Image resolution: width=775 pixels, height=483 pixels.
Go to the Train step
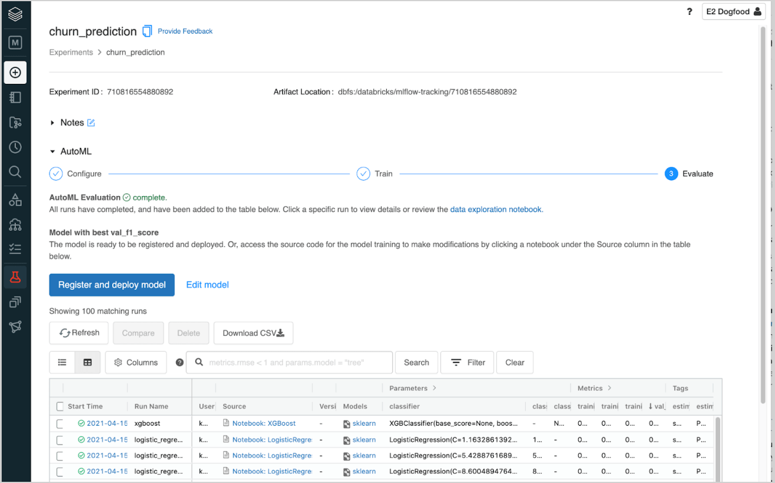click(x=363, y=174)
